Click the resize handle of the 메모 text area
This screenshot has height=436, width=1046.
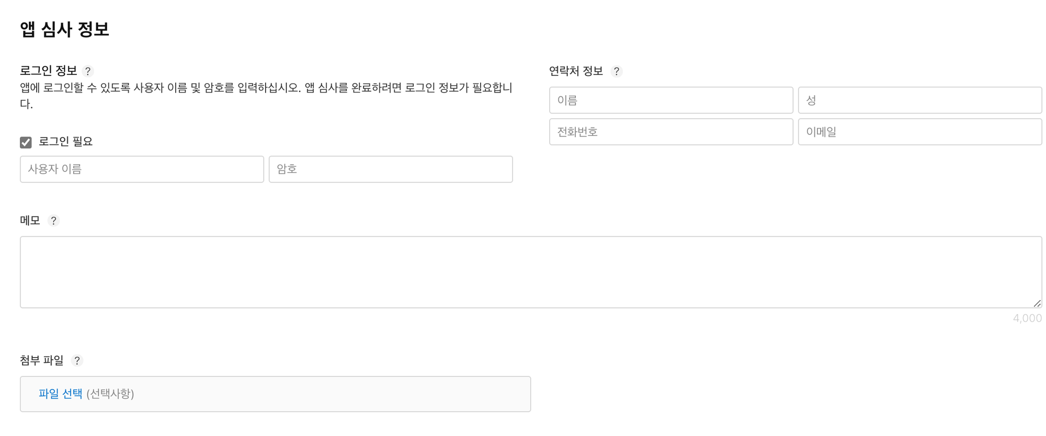coord(1037,303)
